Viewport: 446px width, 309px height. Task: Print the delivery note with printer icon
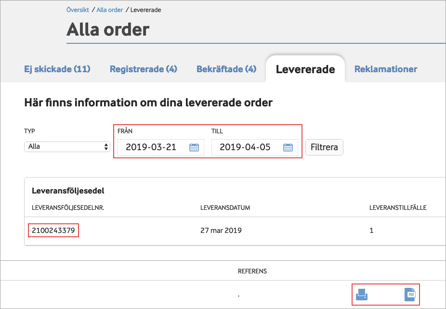[362, 294]
